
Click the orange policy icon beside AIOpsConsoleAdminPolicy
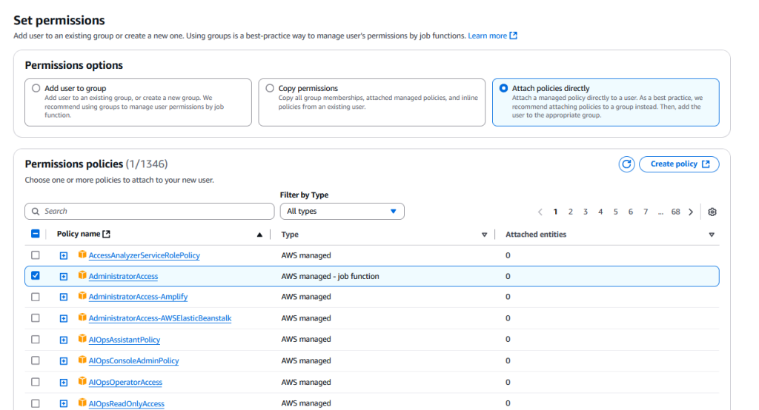tap(82, 360)
